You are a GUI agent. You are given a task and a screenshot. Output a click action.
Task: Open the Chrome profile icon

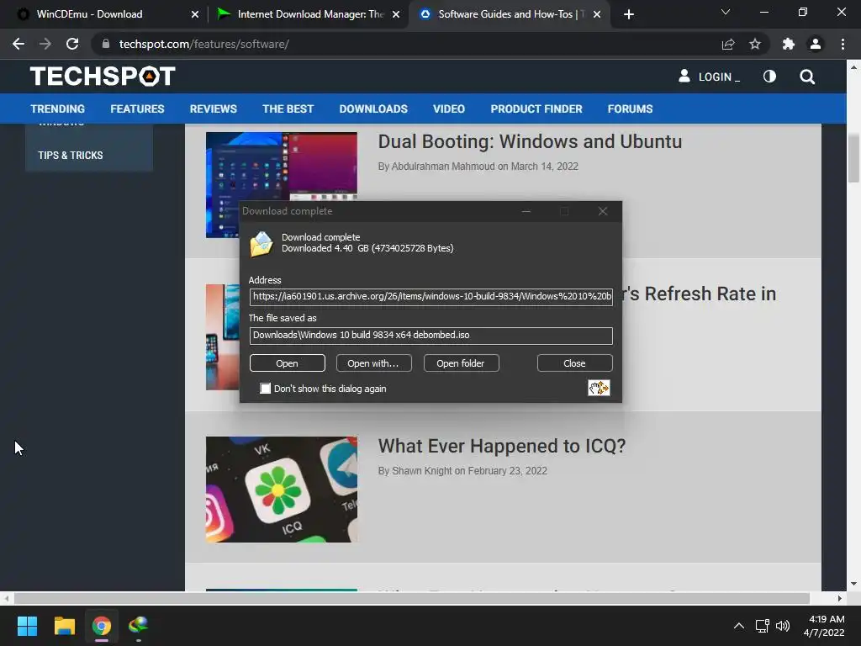[816, 44]
